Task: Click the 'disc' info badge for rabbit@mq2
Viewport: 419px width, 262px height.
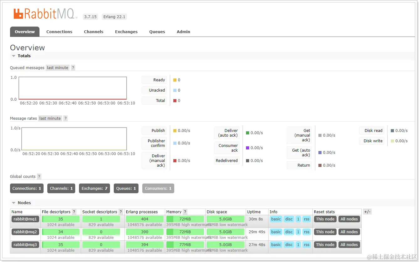Action: click(289, 232)
